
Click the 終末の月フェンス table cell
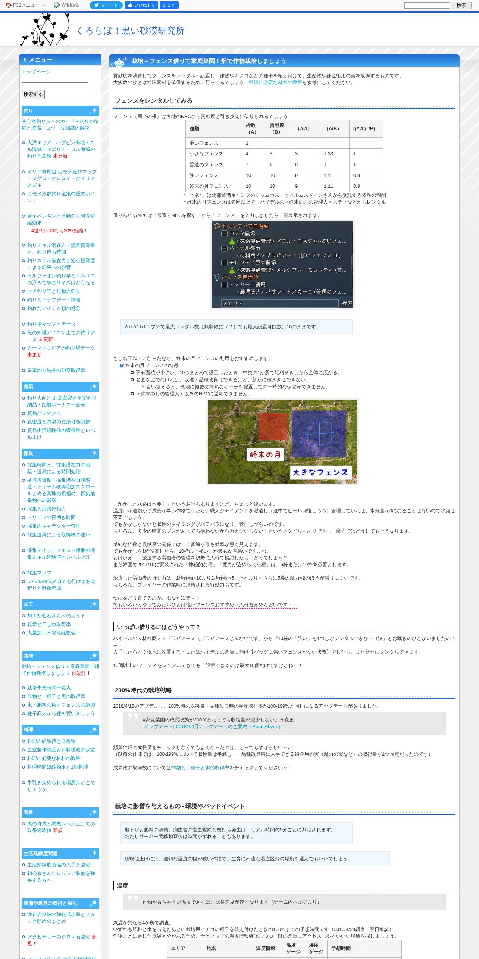coord(214,186)
